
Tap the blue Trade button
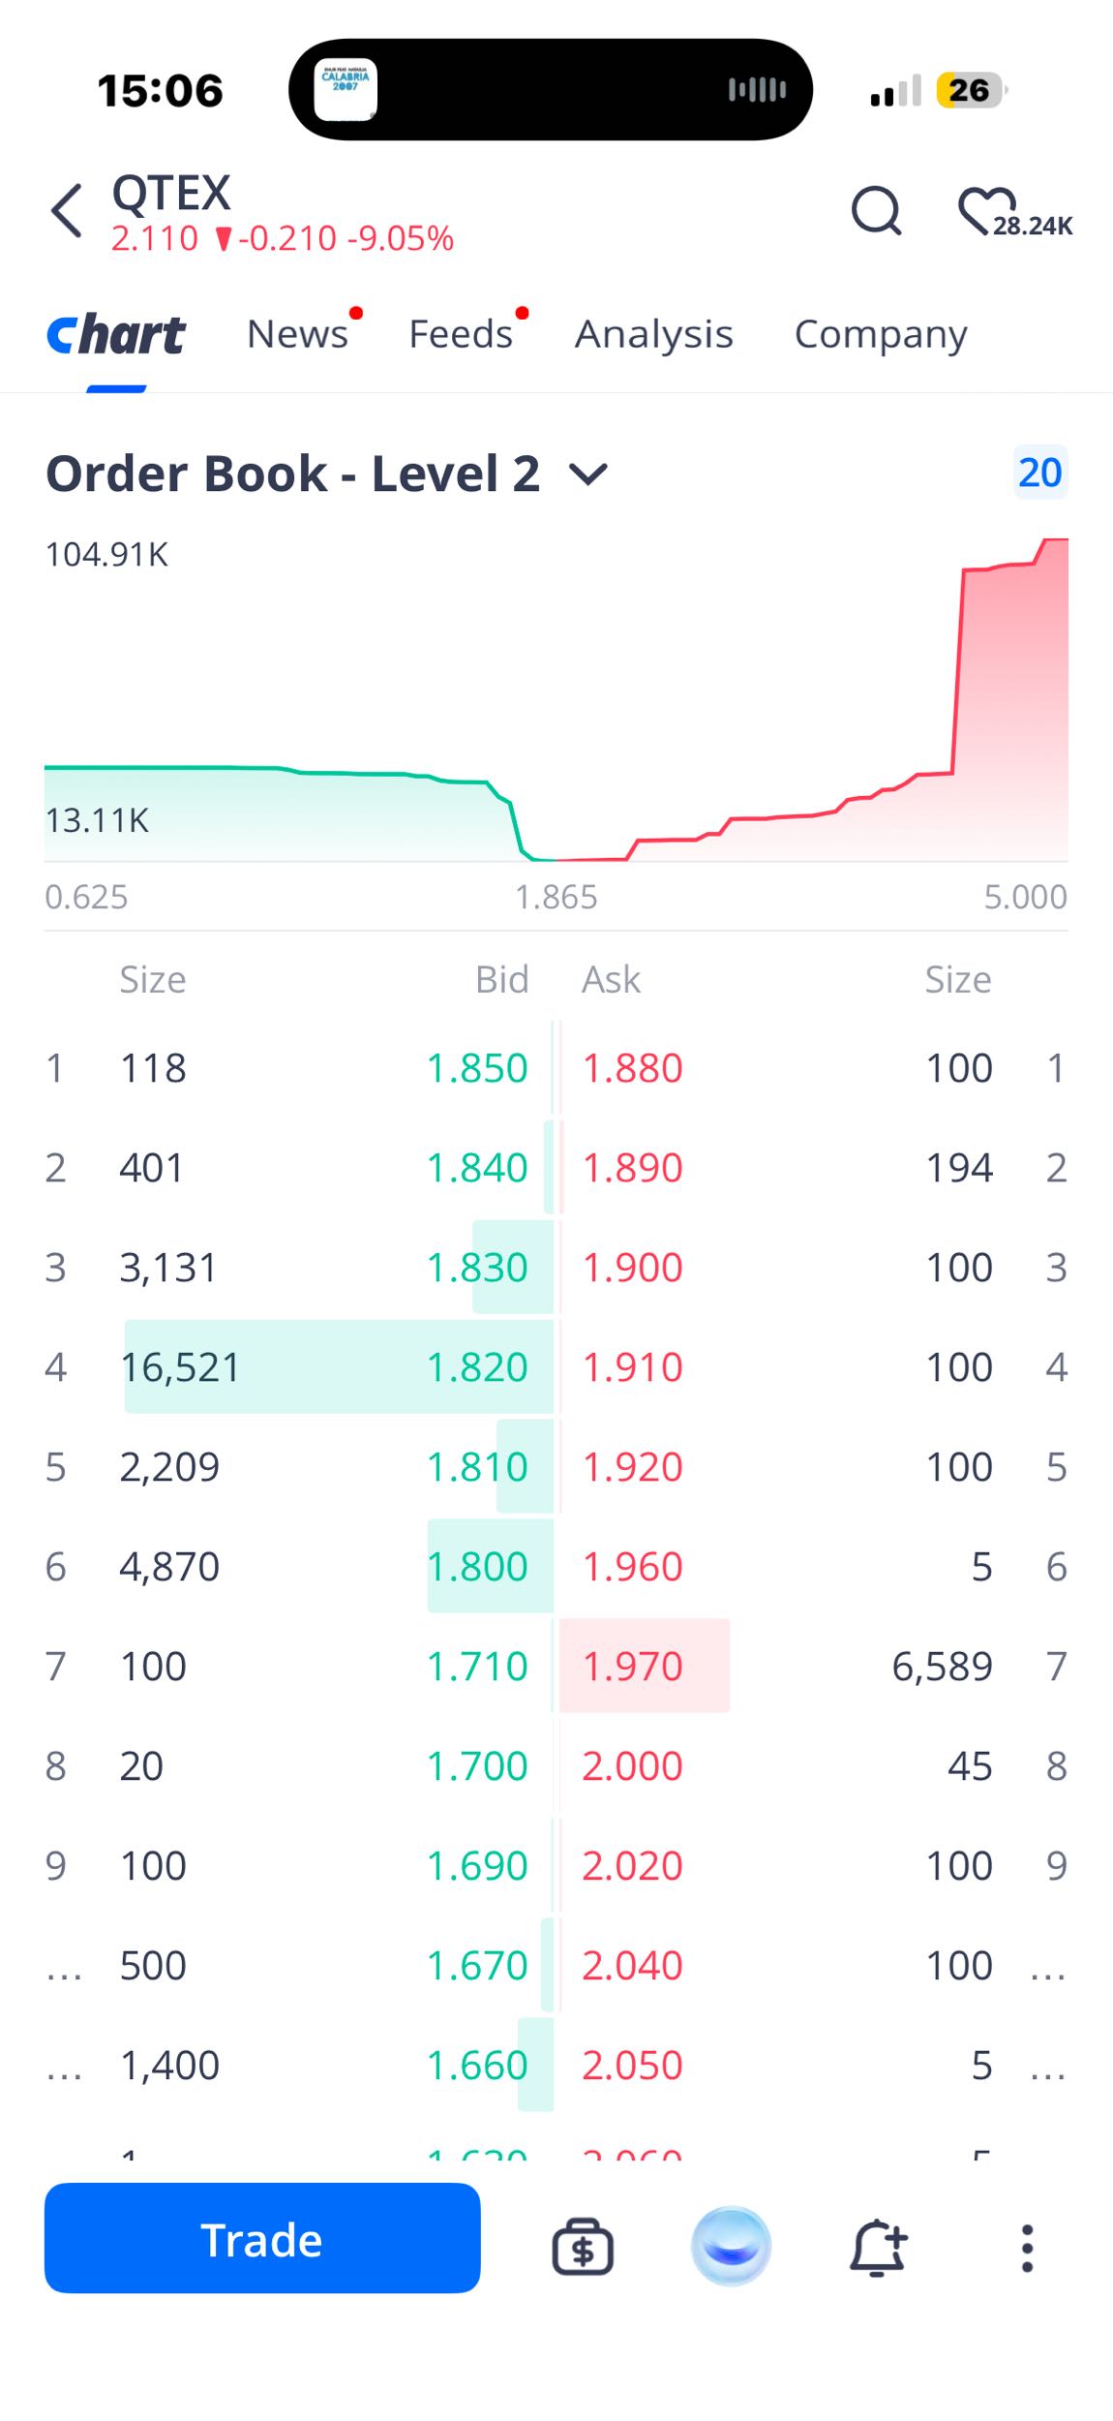(262, 2239)
